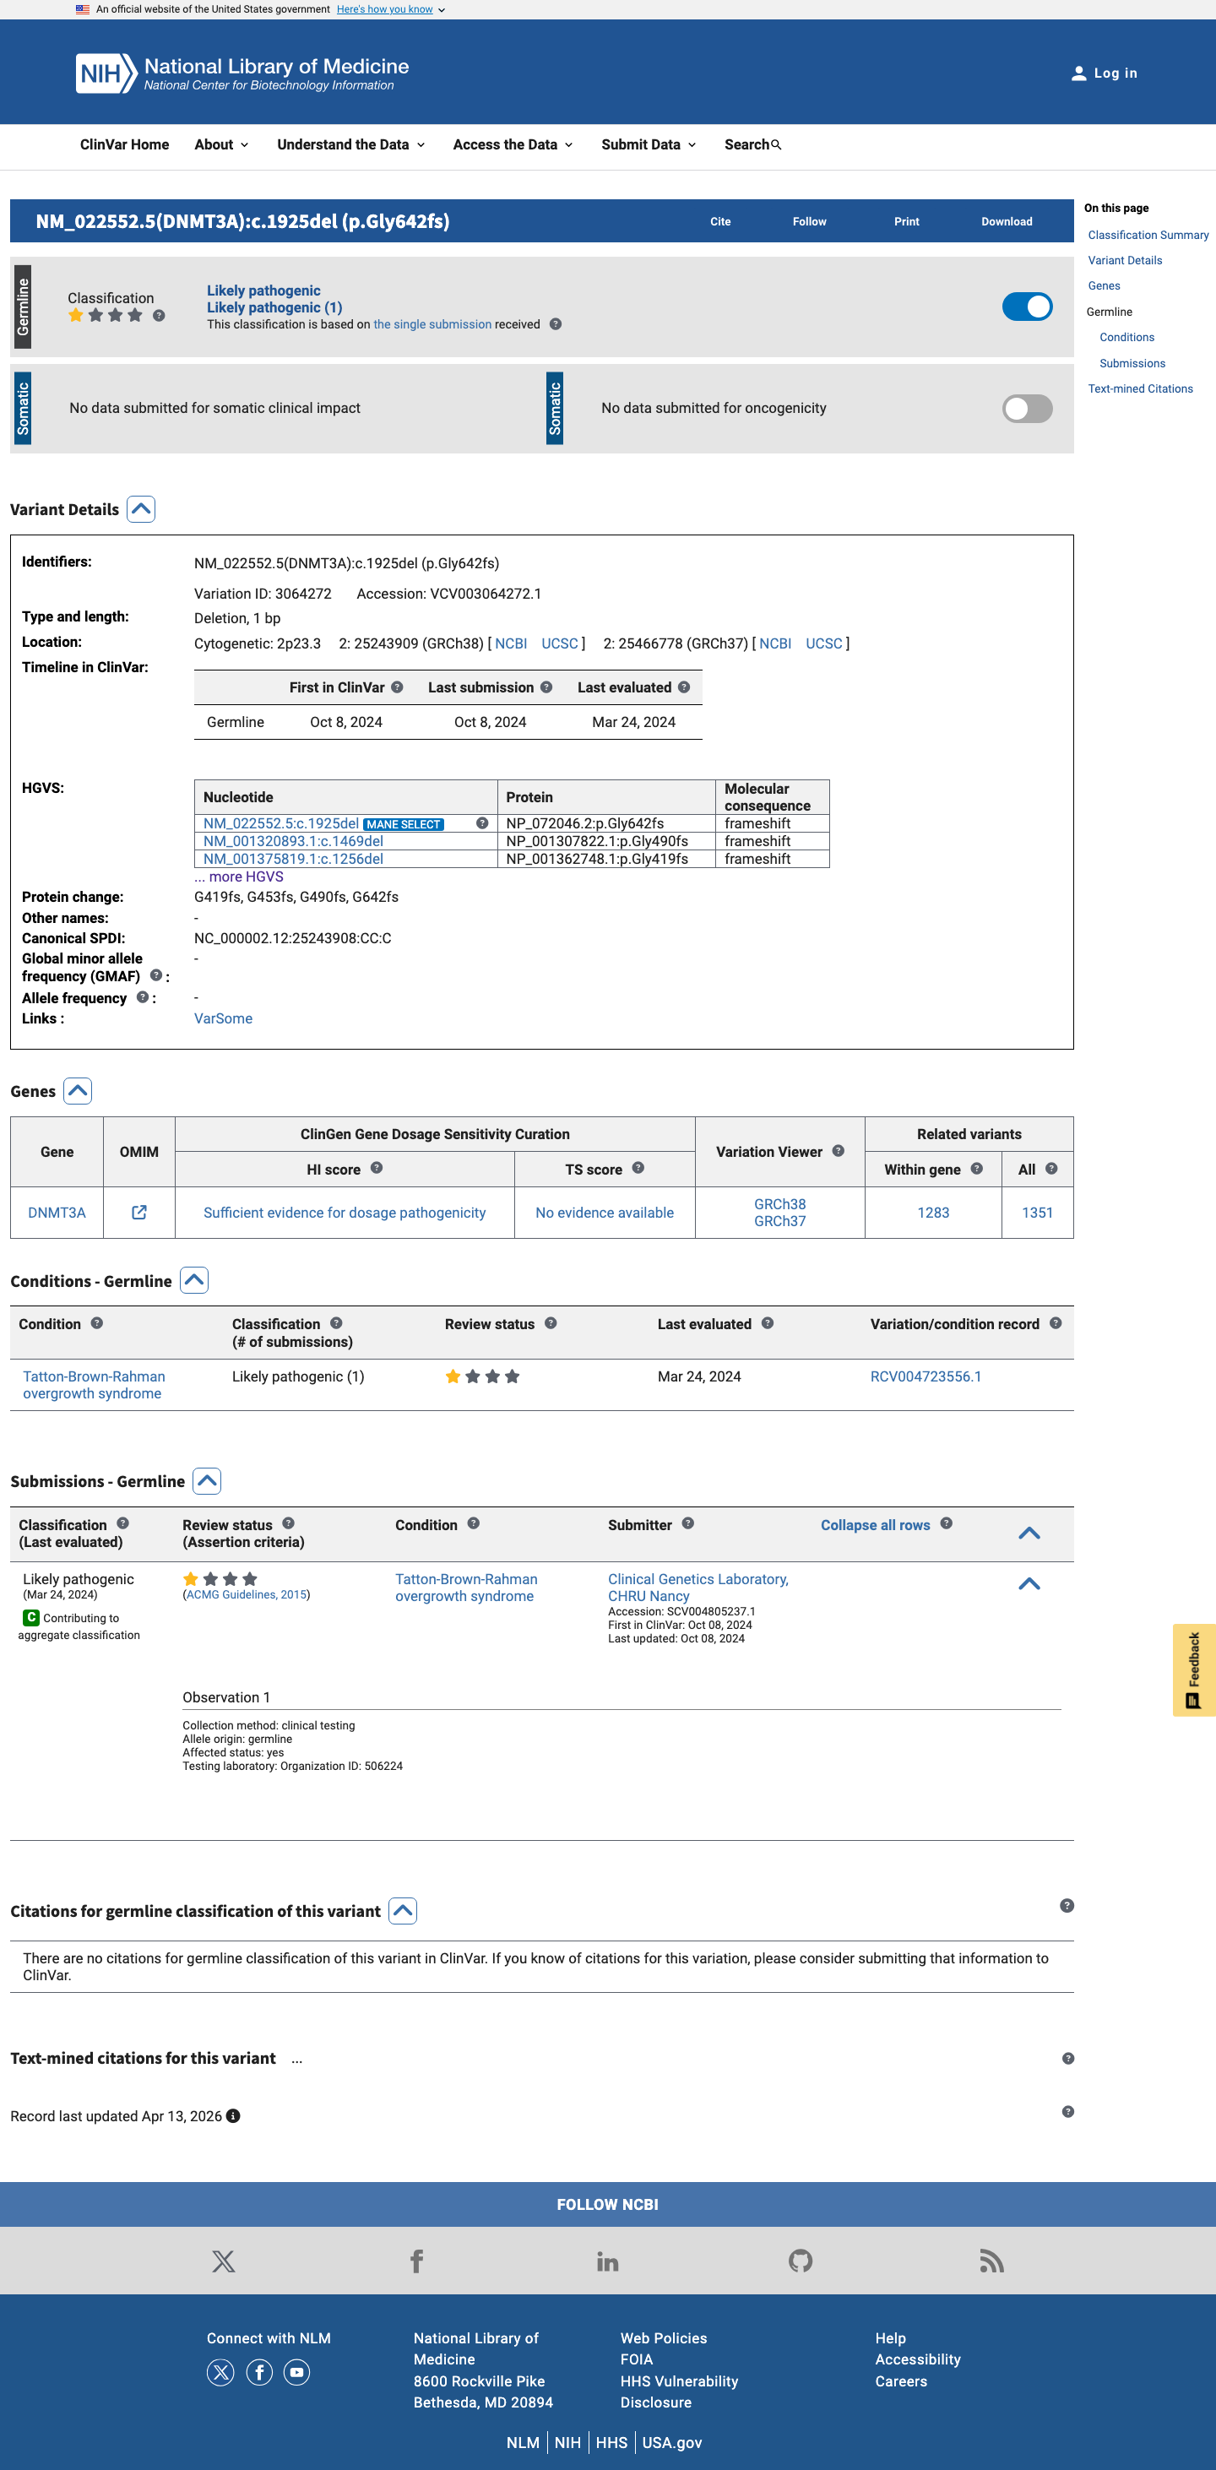Expand 'Here's how you know' dropdown
The height and width of the screenshot is (2470, 1216).
(x=390, y=9)
